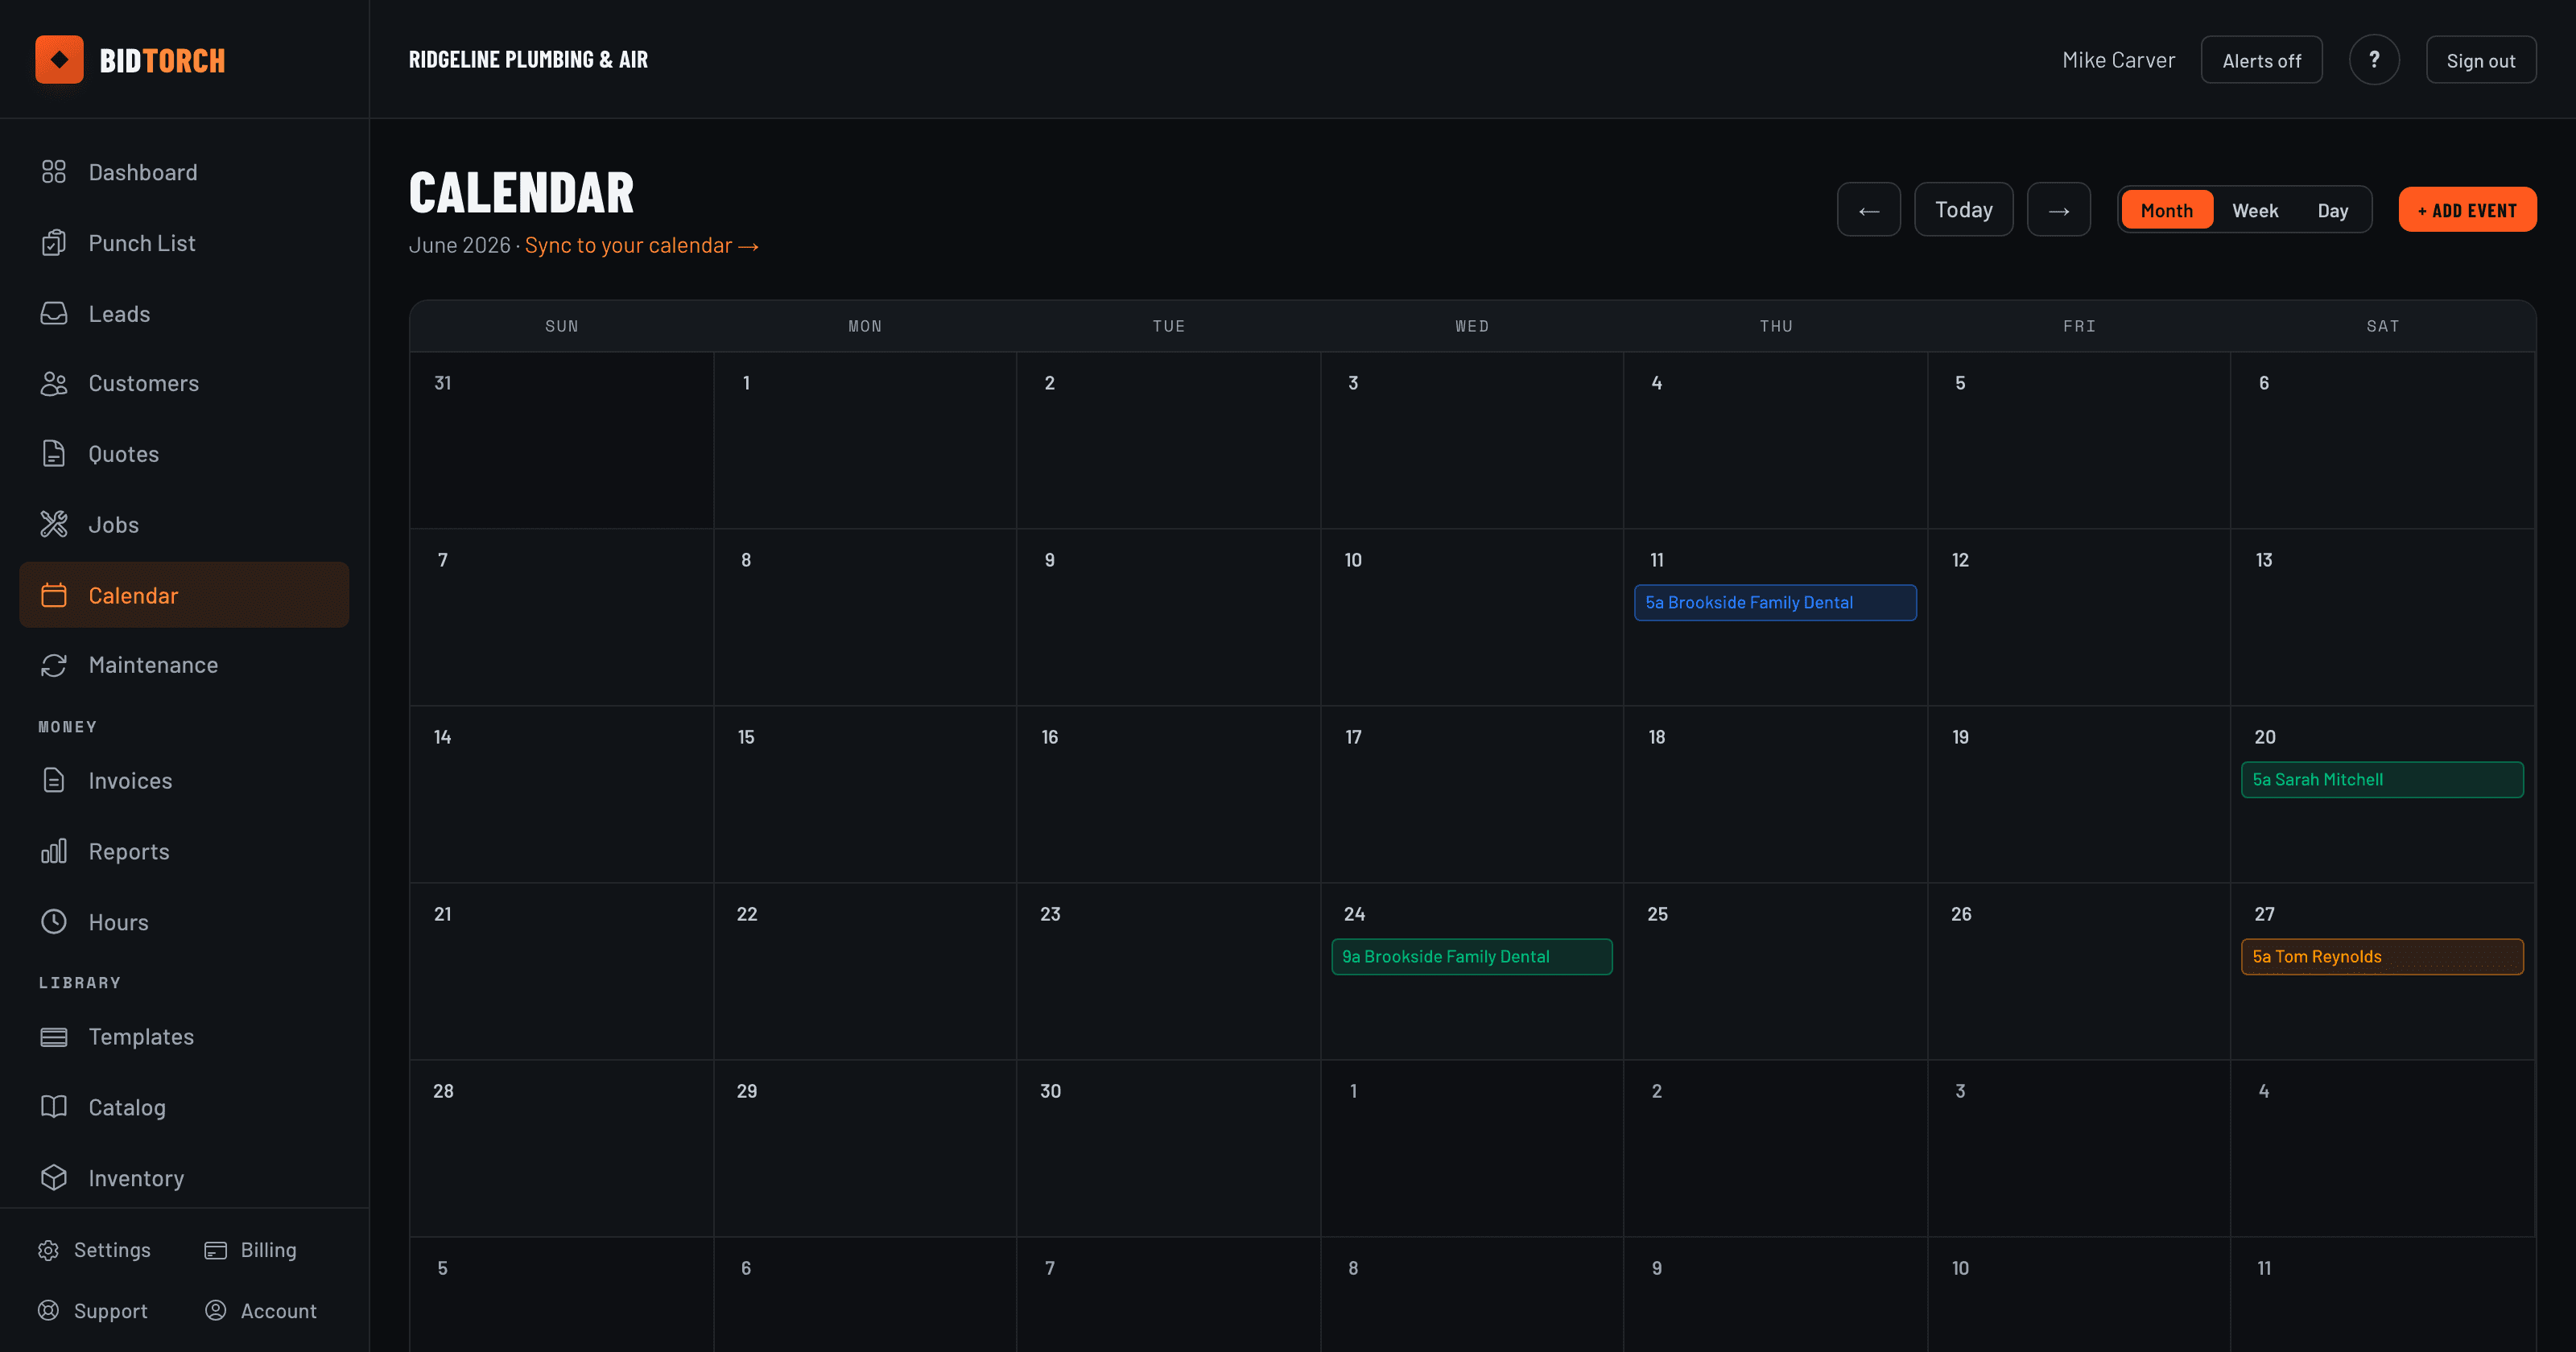Click the Catalog book icon
This screenshot has width=2576, height=1352.
click(54, 1107)
